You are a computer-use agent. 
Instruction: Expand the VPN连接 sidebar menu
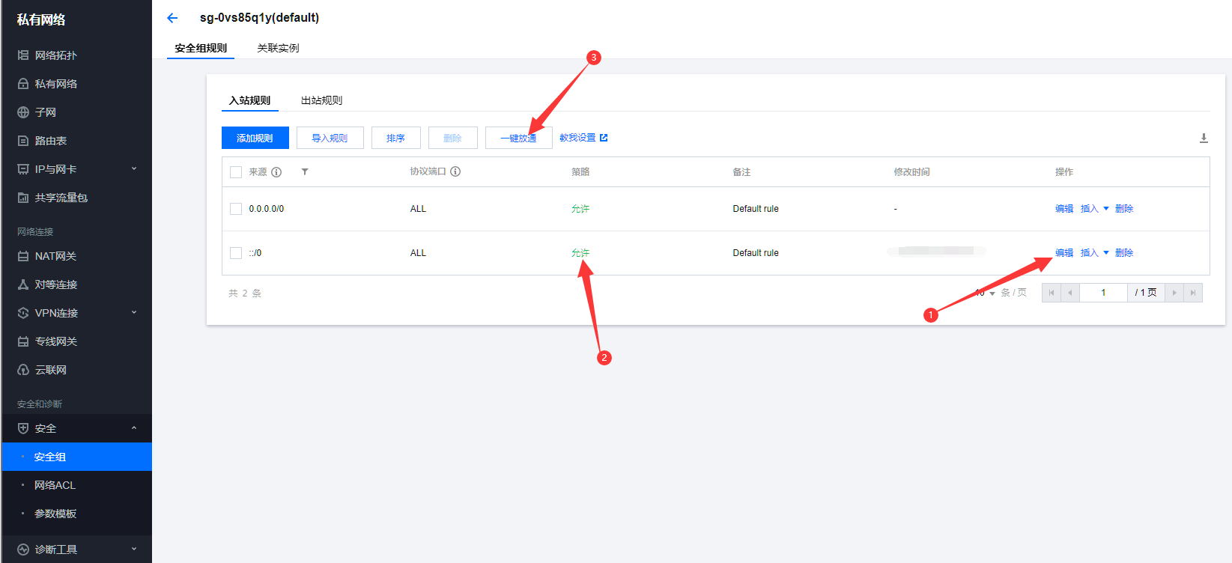coord(76,313)
